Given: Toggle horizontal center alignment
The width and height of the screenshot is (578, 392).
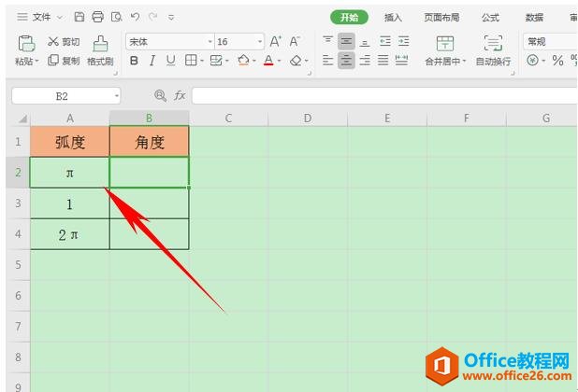Looking at the screenshot, I should click(x=346, y=61).
